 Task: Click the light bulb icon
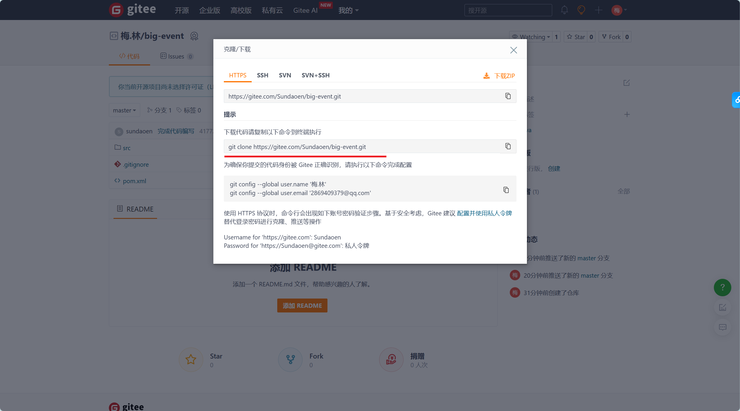pos(581,10)
